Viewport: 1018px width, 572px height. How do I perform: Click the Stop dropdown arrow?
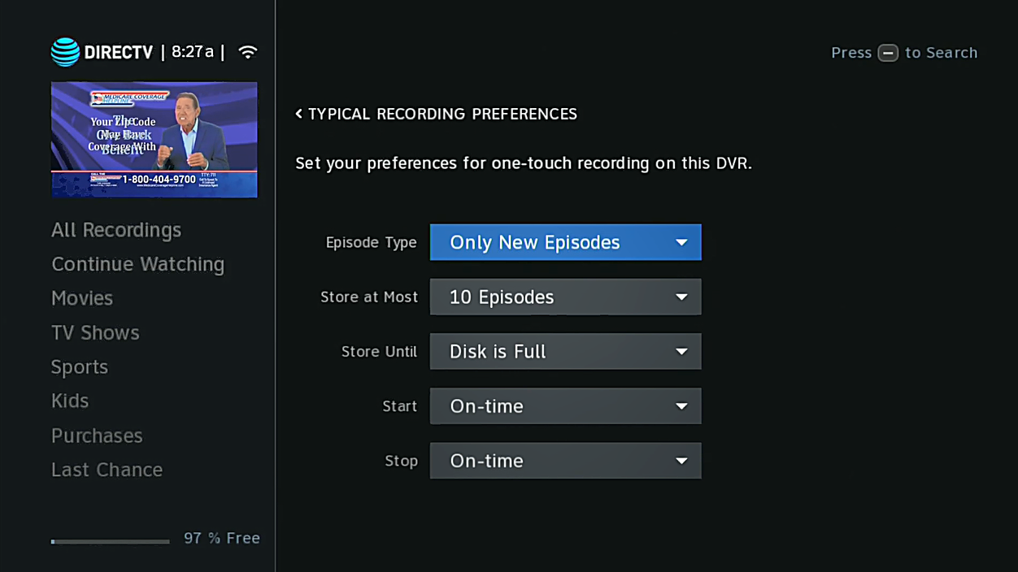(681, 461)
